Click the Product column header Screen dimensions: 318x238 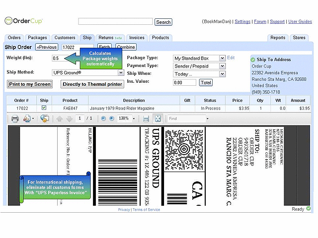point(70,100)
